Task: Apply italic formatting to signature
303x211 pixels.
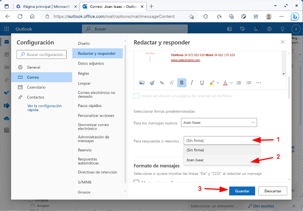Action: (192, 83)
